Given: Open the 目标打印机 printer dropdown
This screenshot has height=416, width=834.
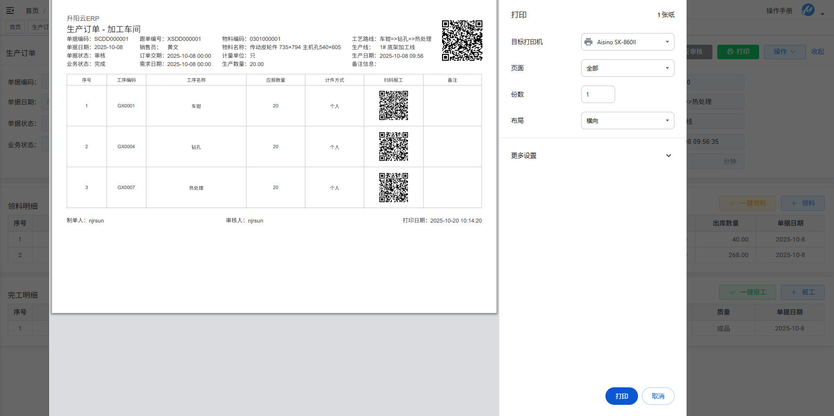Looking at the screenshot, I should pyautogui.click(x=627, y=42).
